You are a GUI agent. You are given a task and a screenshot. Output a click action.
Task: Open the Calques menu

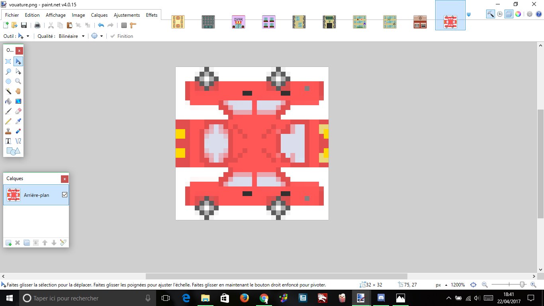pyautogui.click(x=99, y=15)
